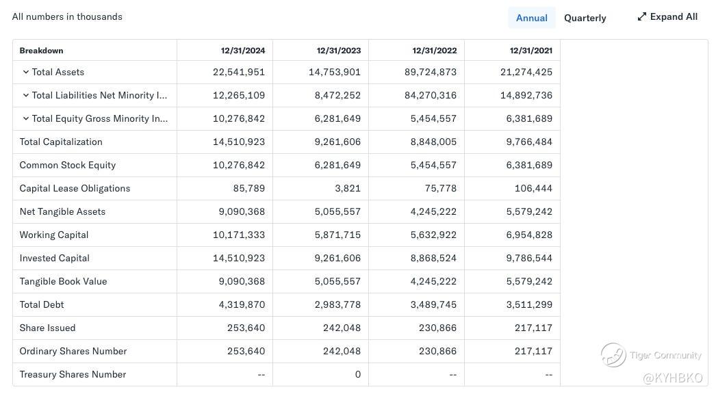Viewport: 716px width, 394px height.
Task: Click the Expand All arrows icon
Action: 641,16
